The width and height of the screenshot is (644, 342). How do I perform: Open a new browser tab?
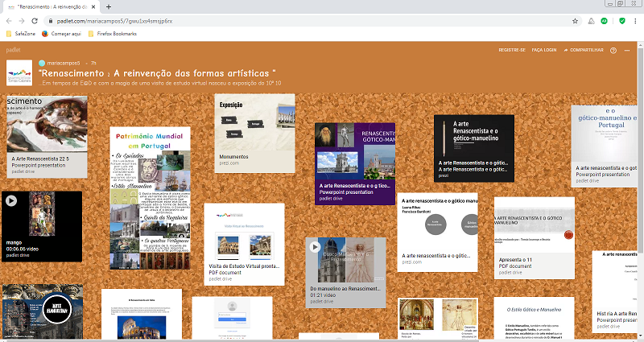tap(109, 7)
